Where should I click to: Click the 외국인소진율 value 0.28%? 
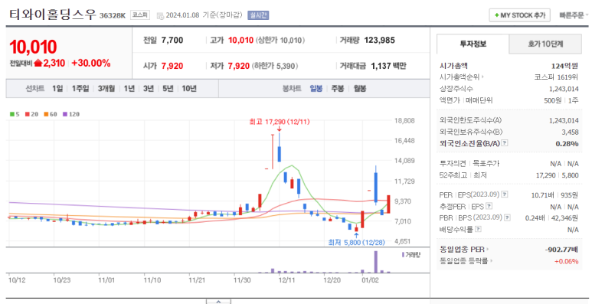[x=567, y=143]
